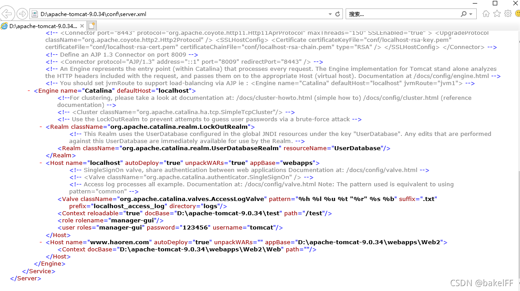
Task: Click the docBase "D:\apache-tomcat-9.0.34\test" value
Action: [x=229, y=213]
